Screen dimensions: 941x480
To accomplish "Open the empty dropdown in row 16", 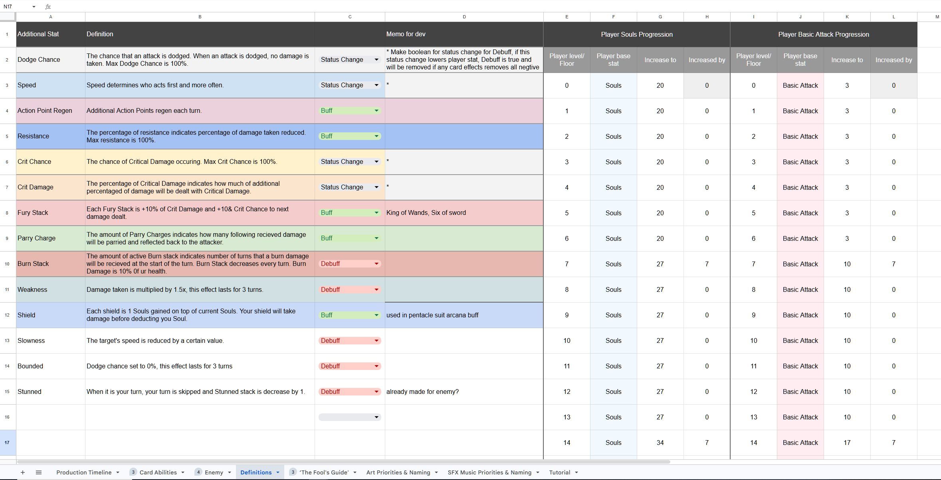I will point(350,417).
